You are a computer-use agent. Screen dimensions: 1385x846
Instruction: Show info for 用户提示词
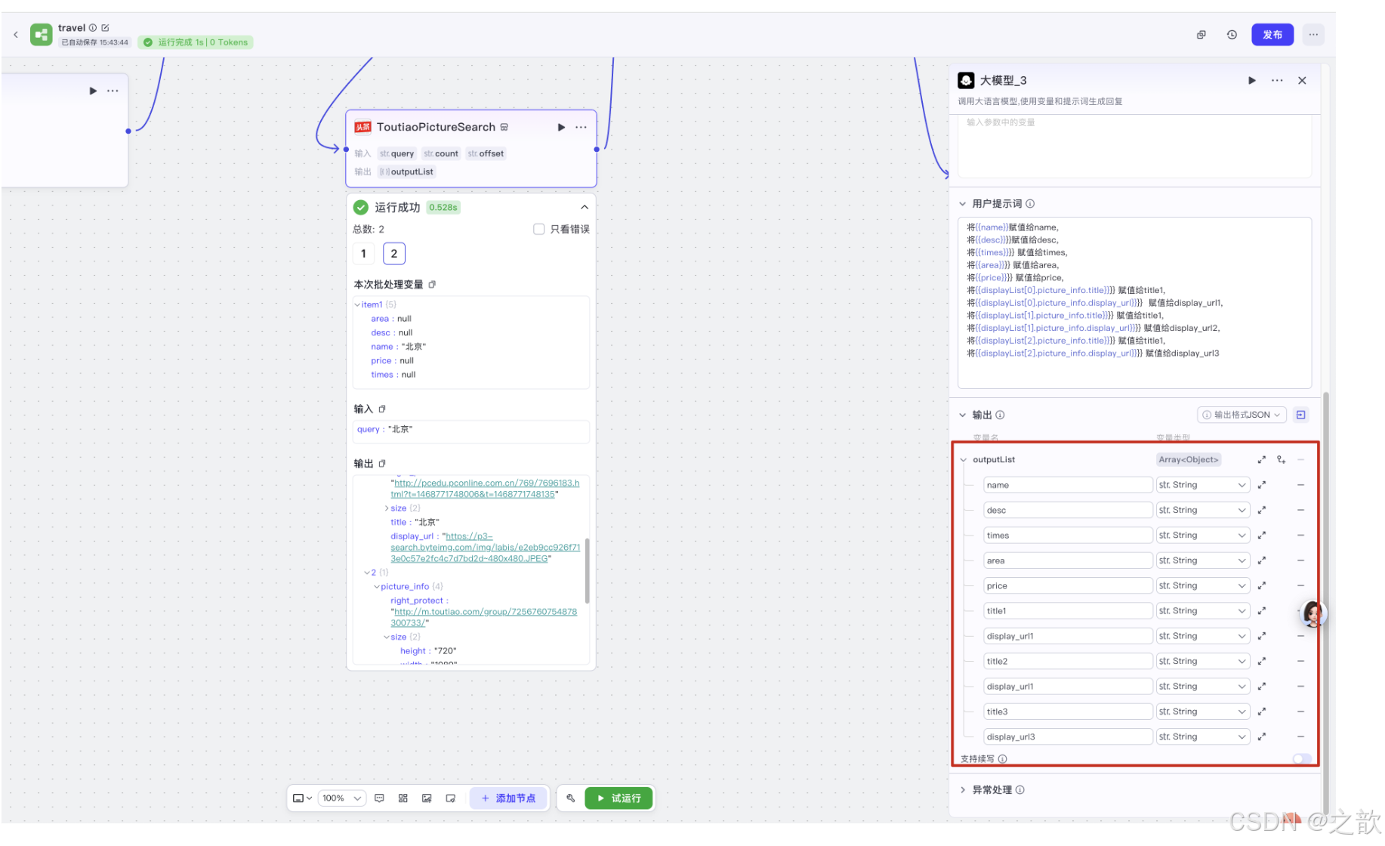pyautogui.click(x=1030, y=204)
